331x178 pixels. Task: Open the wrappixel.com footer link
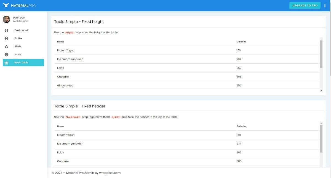point(110,172)
